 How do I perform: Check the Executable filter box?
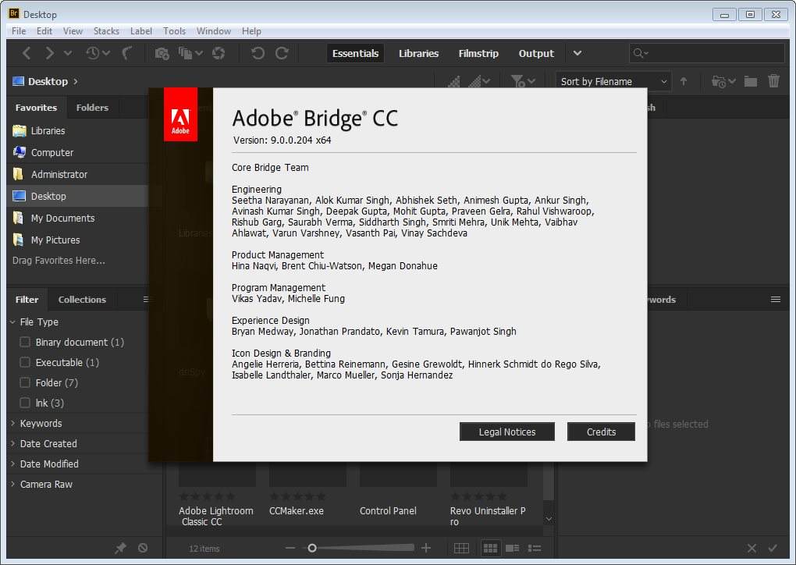coord(24,362)
